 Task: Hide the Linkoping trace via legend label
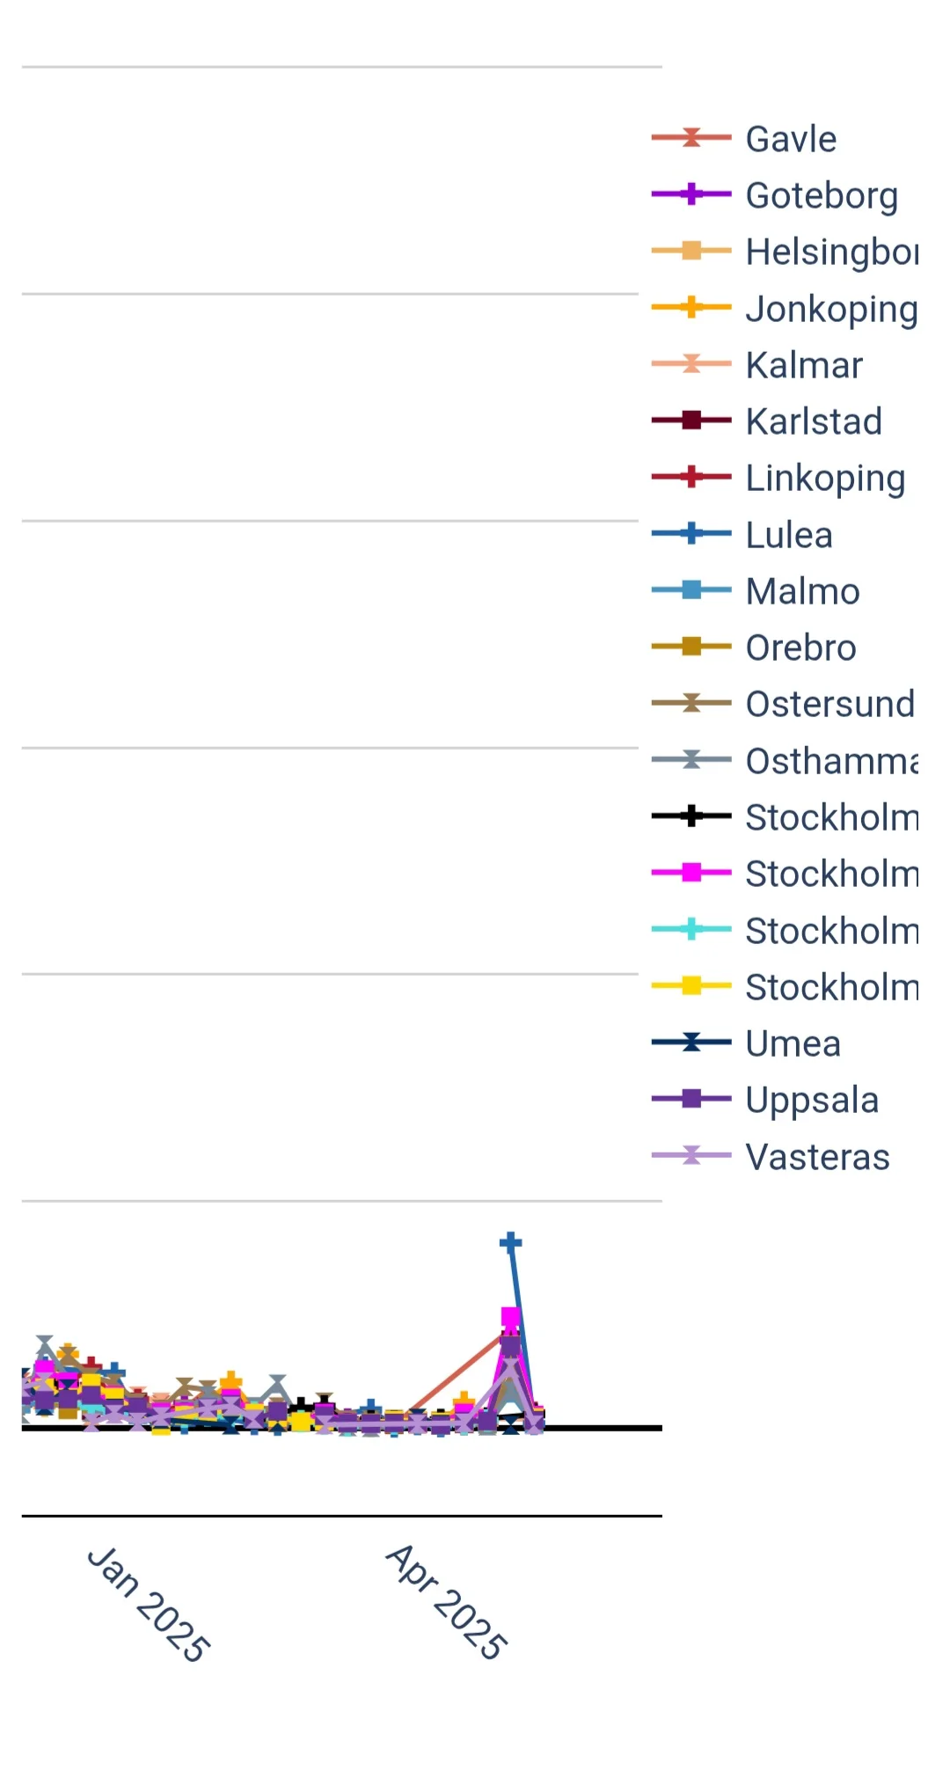[824, 478]
